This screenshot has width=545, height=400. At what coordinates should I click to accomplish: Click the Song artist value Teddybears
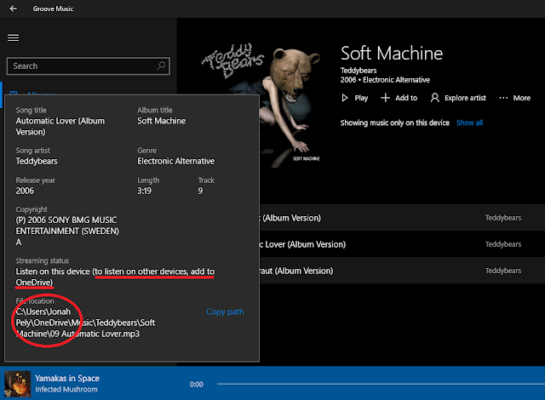tap(37, 161)
